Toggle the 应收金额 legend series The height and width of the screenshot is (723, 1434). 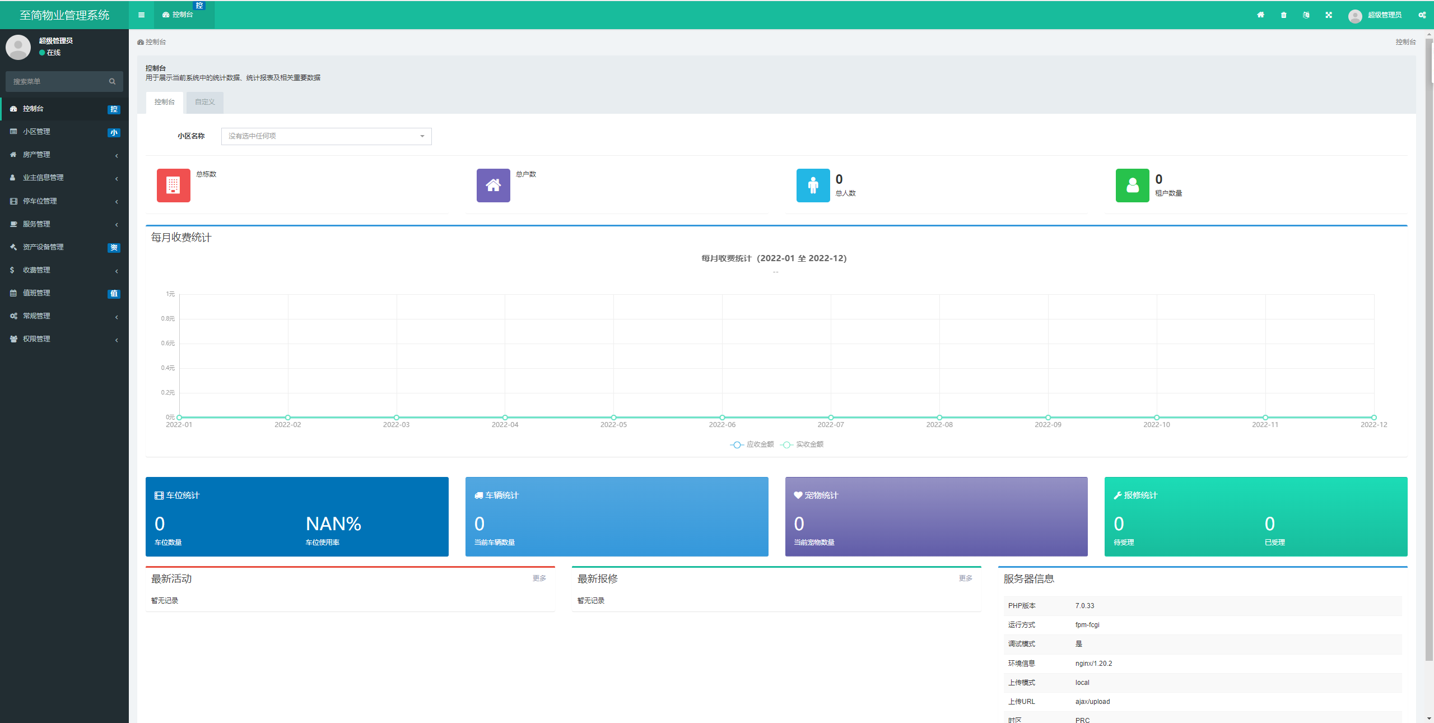click(752, 444)
